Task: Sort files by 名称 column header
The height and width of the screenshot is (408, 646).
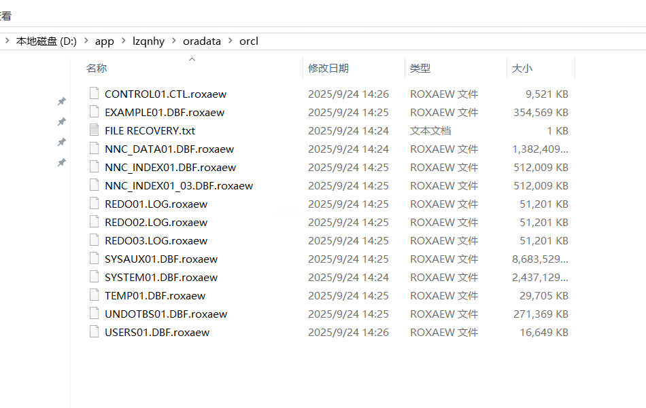Action: pos(97,69)
